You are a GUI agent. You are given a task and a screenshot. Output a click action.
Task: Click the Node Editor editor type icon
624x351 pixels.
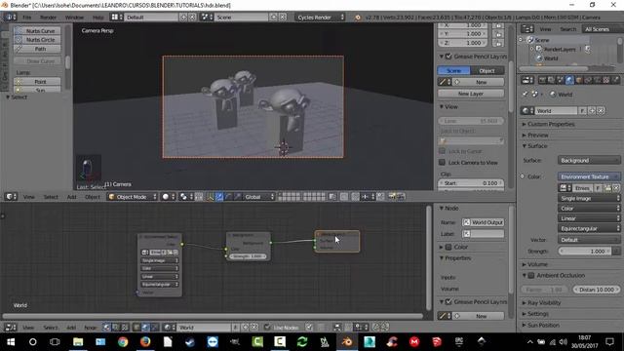click(x=11, y=328)
